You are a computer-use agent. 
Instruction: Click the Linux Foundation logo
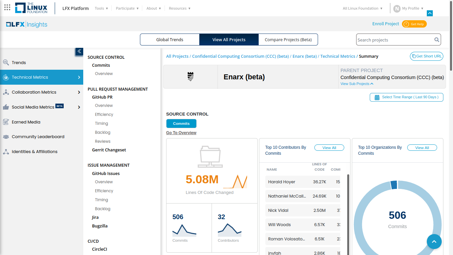coord(31,8)
